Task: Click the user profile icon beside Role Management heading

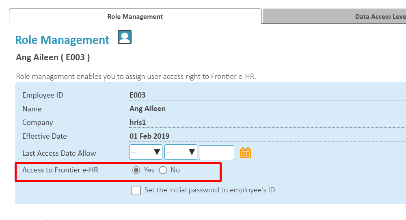Action: point(125,37)
